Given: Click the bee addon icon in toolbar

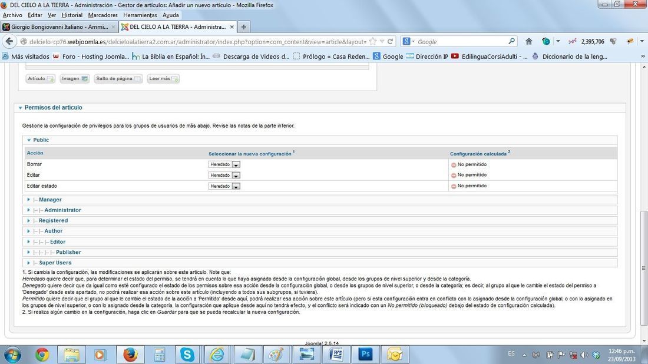Looking at the screenshot, I should point(630,41).
